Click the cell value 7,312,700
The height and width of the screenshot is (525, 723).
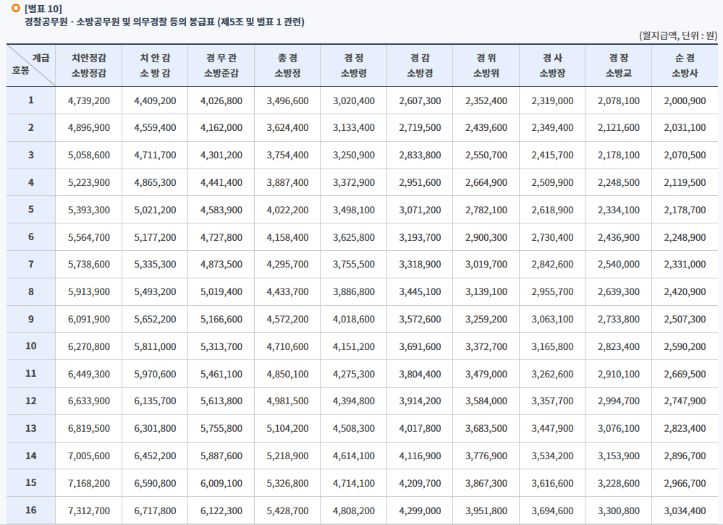(89, 511)
